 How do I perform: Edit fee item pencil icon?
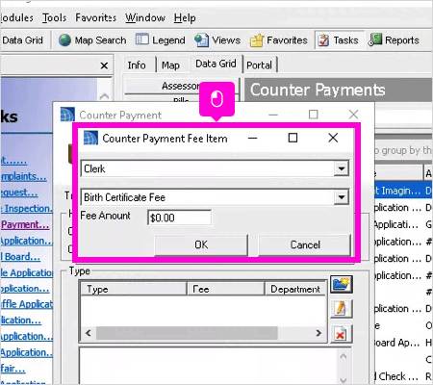click(x=341, y=309)
